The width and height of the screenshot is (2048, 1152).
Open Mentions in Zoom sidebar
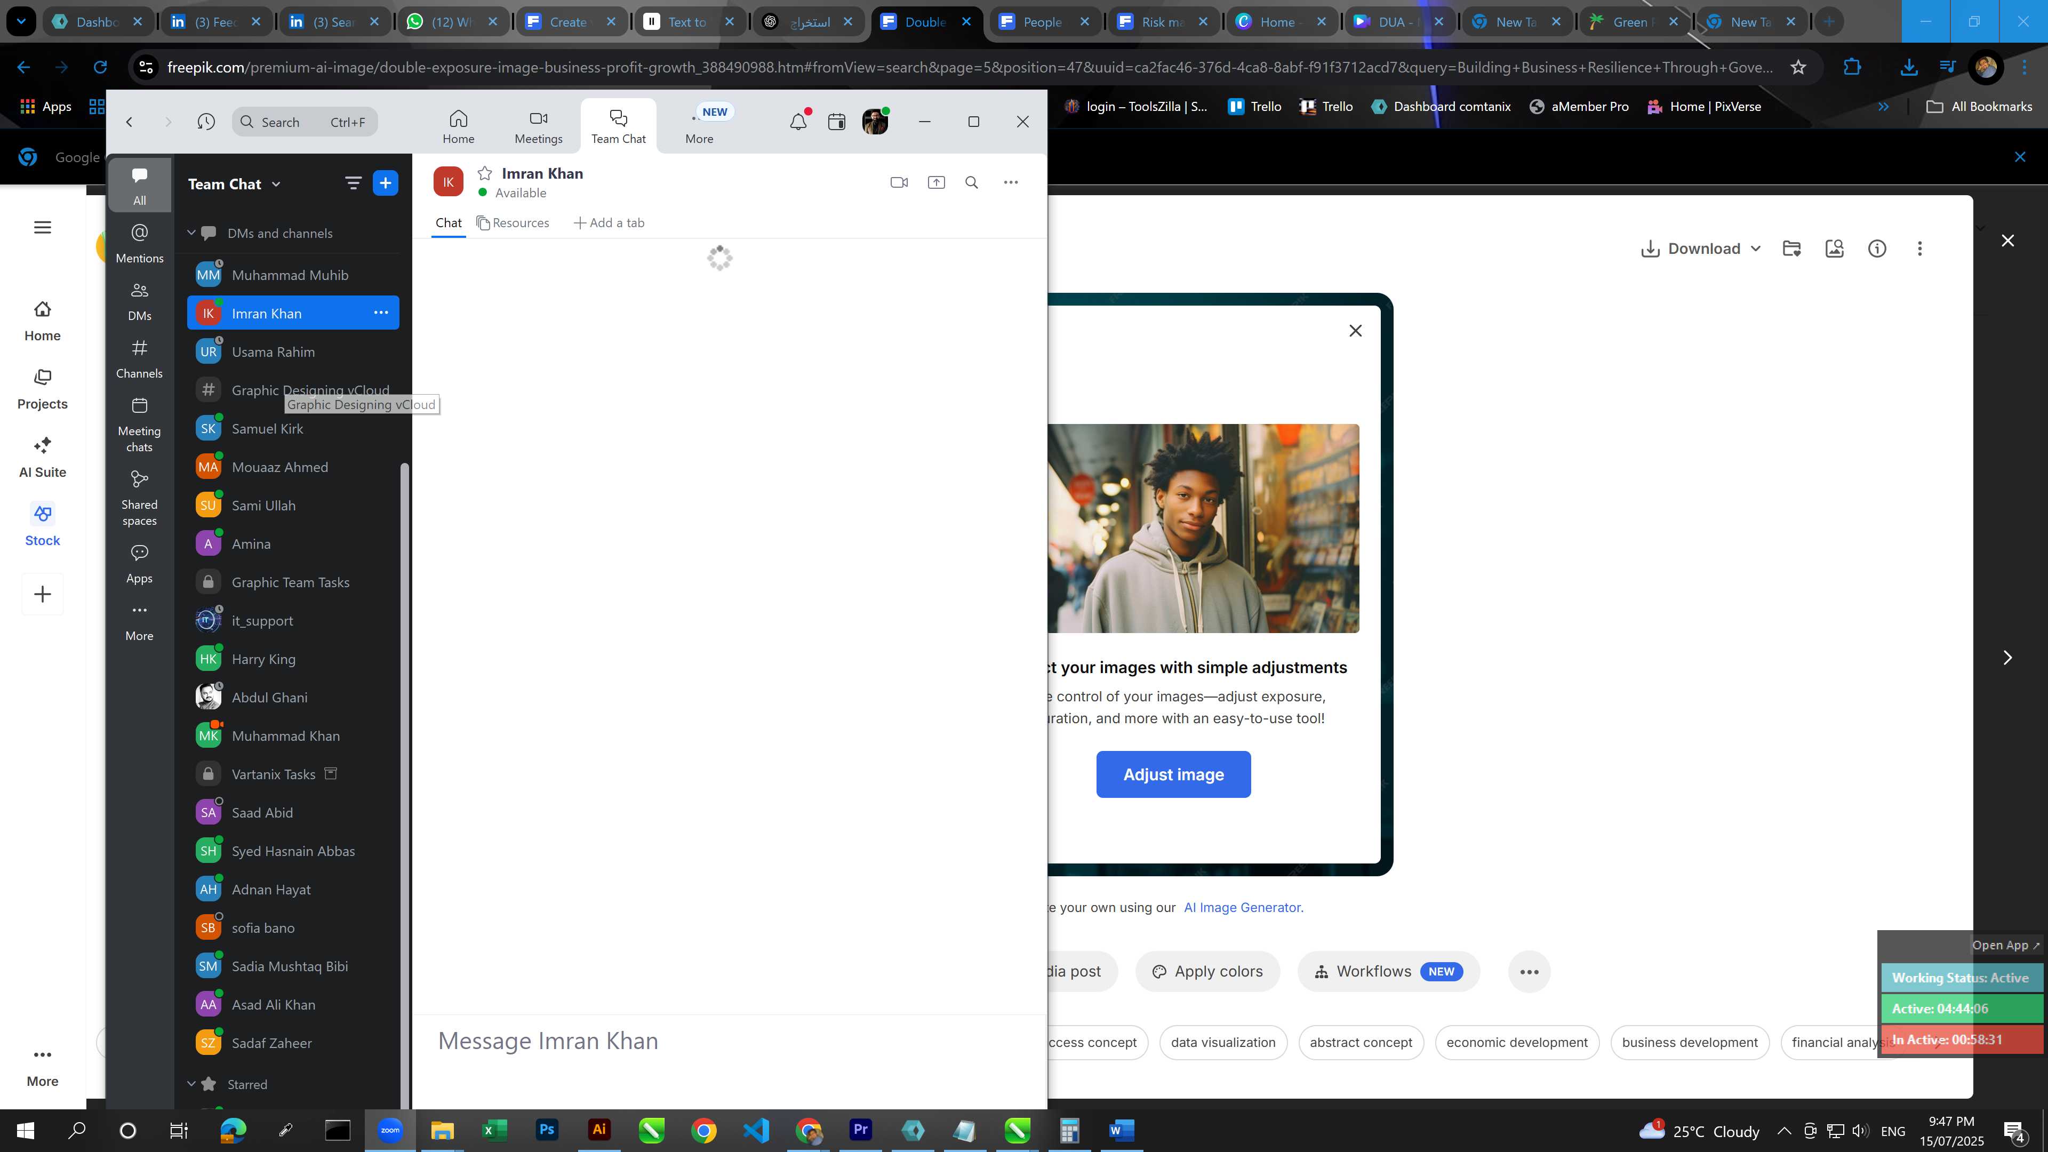tap(139, 243)
